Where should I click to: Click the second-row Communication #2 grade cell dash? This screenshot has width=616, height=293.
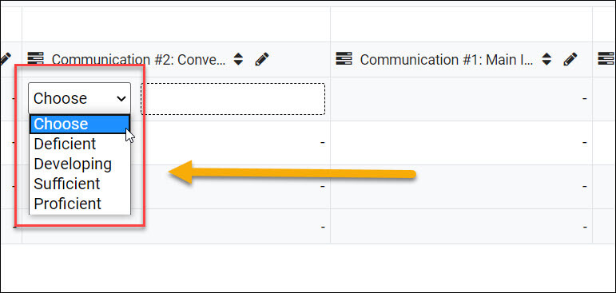tap(322, 143)
